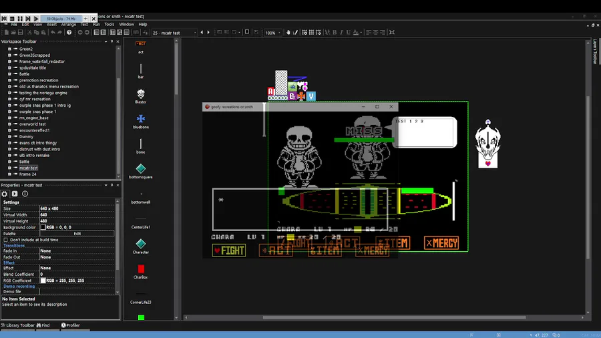Image resolution: width=601 pixels, height=338 pixels.
Task: Open the Help menu
Action: click(143, 24)
